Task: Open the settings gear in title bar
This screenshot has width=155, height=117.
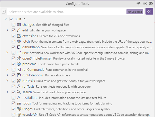Action: click(151, 4)
